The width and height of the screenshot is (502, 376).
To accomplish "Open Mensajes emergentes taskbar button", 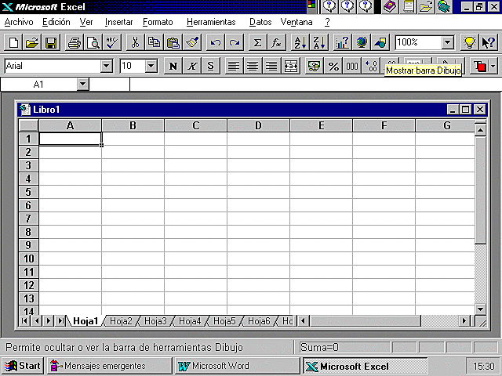I will 110,366.
